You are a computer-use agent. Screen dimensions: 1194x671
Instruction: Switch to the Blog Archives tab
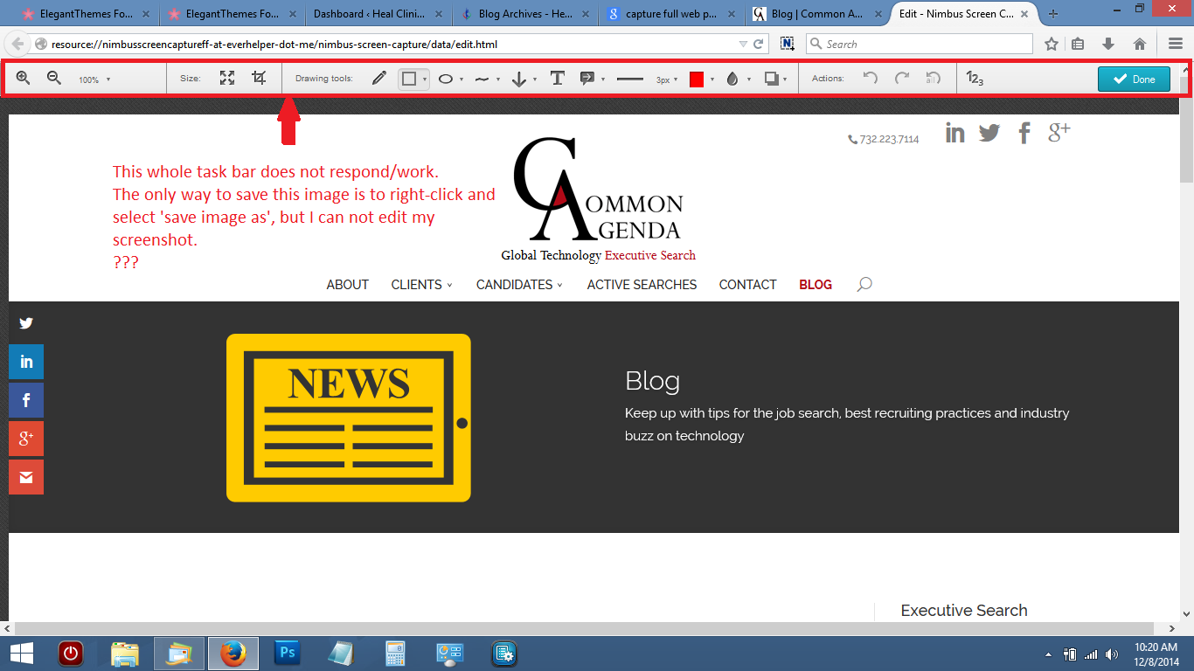point(525,14)
